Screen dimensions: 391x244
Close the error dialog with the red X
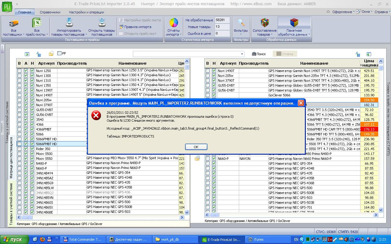pos(301,103)
